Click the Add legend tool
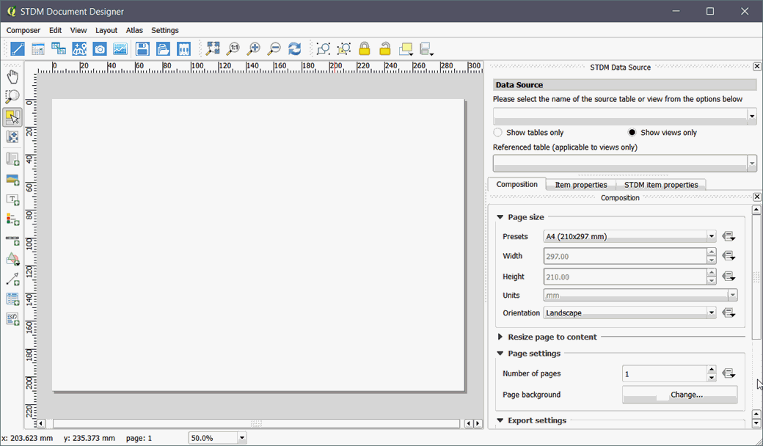Image resolution: width=763 pixels, height=446 pixels. [x=12, y=219]
